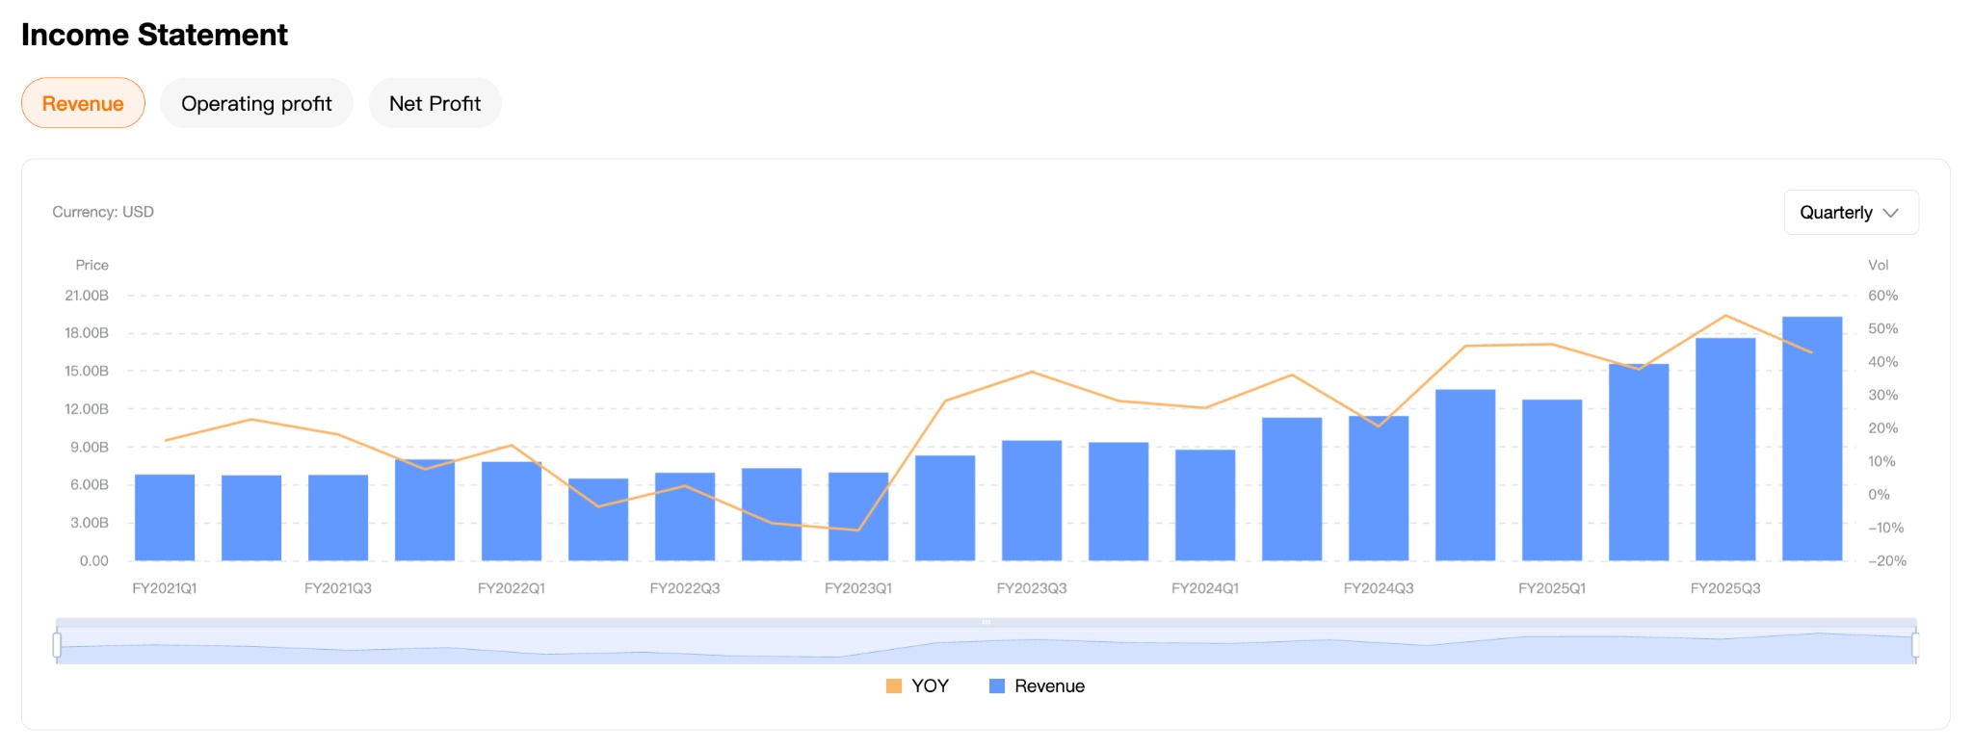Click the middle of the range overview strip

[x=986, y=645]
